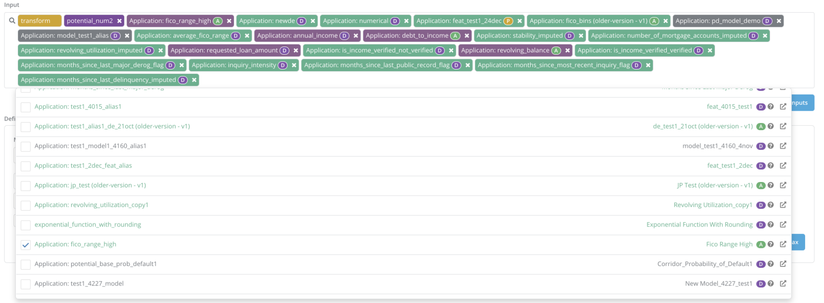Click help icon on test1_model1_4160_alias1 row
Viewport: 824px width, 303px height.
coord(771,146)
